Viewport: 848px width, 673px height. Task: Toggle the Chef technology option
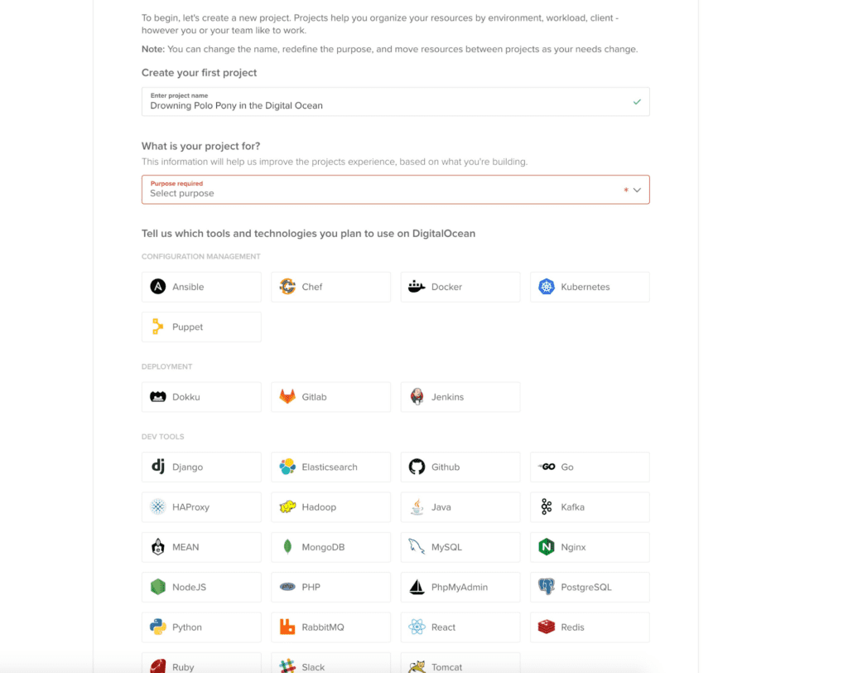coord(331,287)
